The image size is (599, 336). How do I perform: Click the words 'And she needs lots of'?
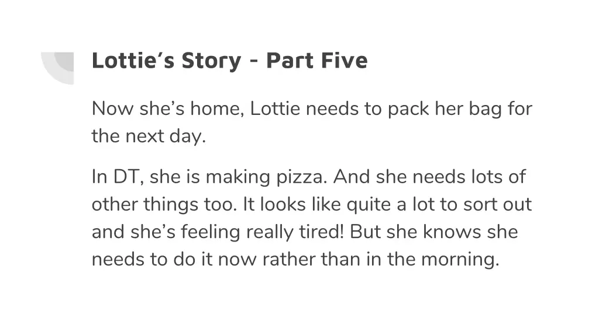pyautogui.click(x=430, y=177)
